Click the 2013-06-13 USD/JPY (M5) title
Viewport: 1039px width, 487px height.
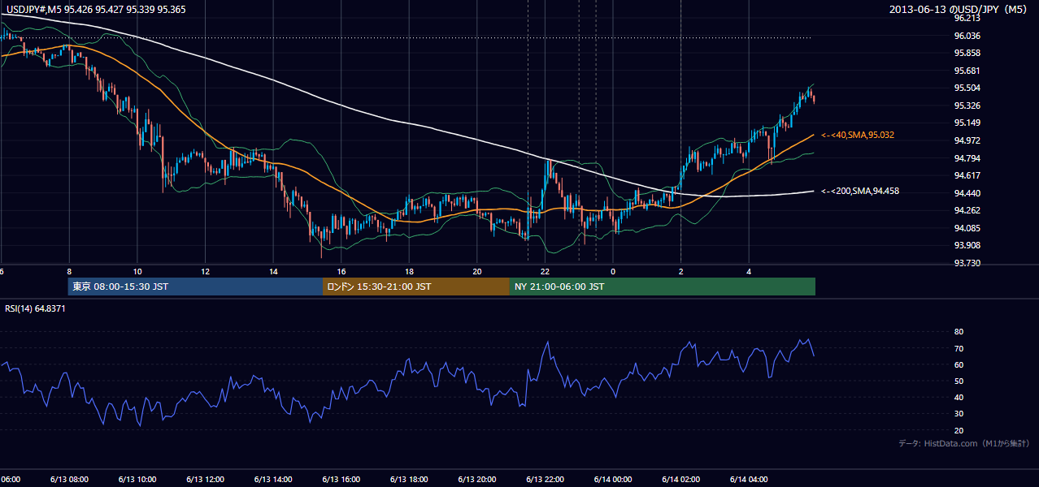(x=959, y=9)
